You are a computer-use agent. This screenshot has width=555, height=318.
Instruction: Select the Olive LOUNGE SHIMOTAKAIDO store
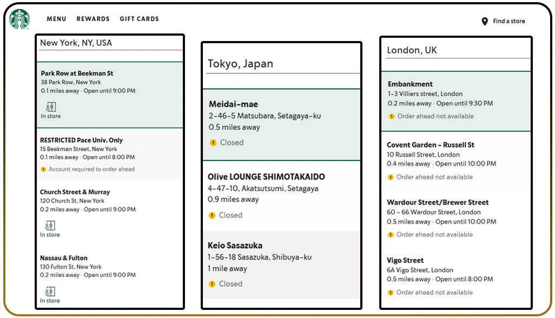click(x=281, y=195)
